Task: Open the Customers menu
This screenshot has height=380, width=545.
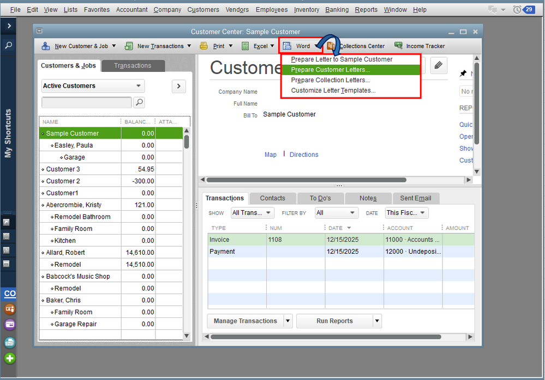Action: [x=203, y=10]
